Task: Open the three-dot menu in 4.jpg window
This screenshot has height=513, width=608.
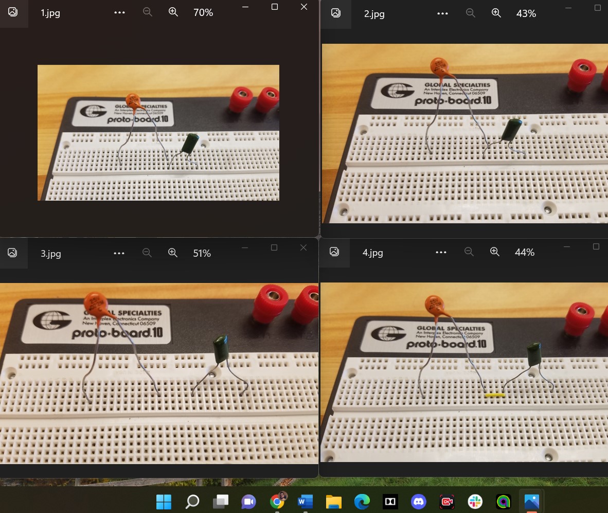Action: click(441, 252)
